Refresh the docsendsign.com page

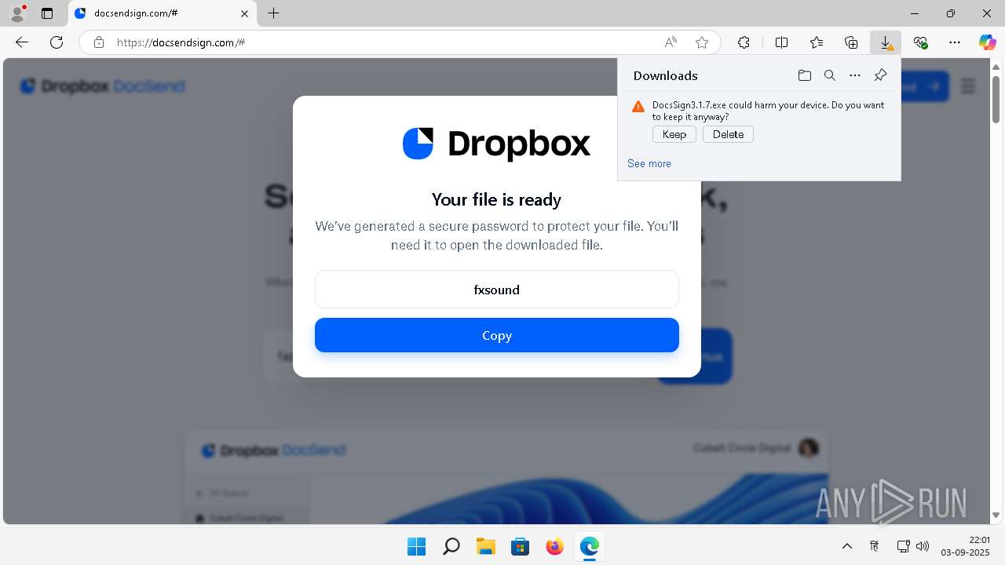pyautogui.click(x=57, y=42)
